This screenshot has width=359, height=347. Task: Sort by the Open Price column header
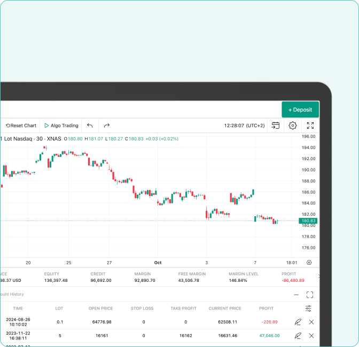tap(102, 309)
